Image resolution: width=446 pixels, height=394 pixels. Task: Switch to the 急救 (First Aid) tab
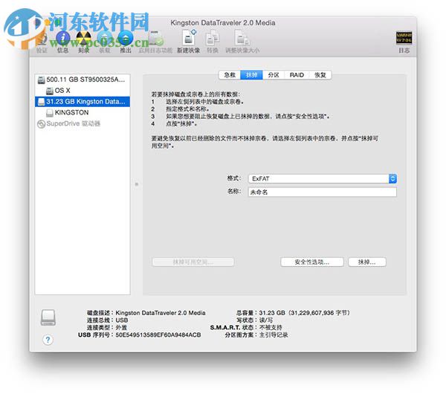[230, 75]
